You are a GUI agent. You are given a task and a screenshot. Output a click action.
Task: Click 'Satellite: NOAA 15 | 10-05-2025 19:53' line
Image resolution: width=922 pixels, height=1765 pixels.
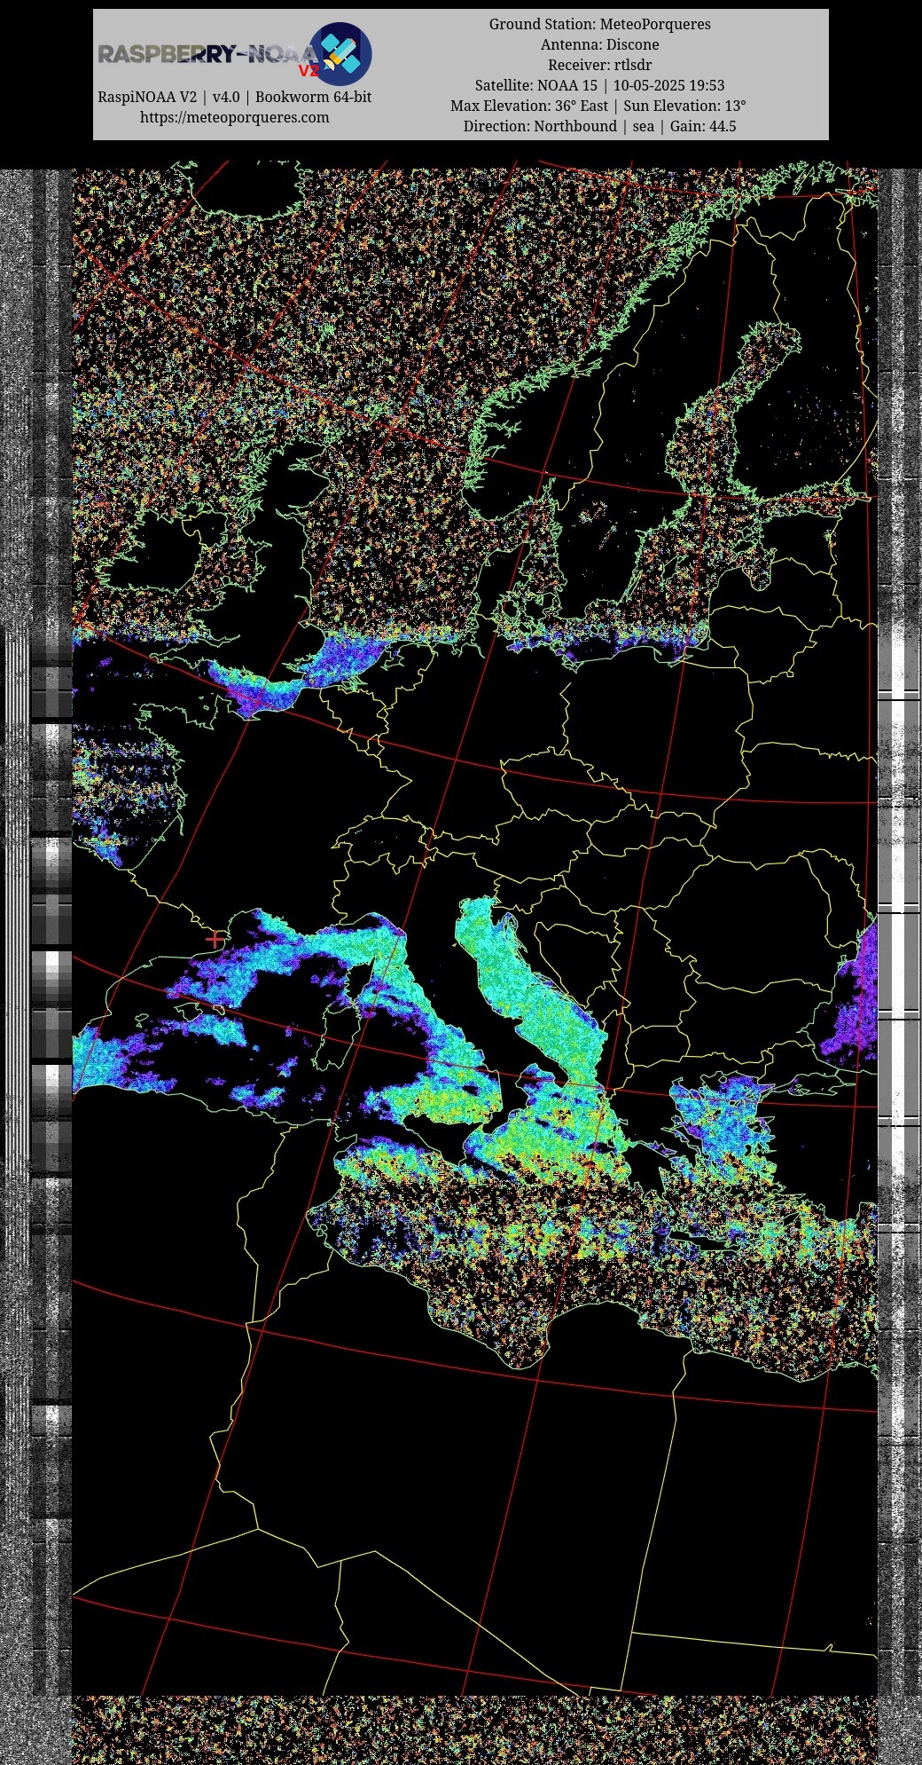tap(600, 85)
